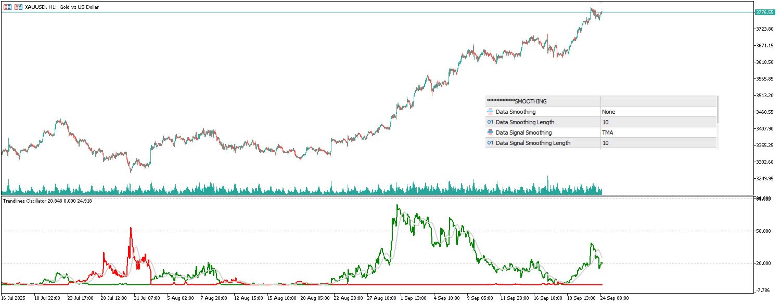
Task: Click the Data Signal Smoothing parameter name
Action: tap(523, 133)
